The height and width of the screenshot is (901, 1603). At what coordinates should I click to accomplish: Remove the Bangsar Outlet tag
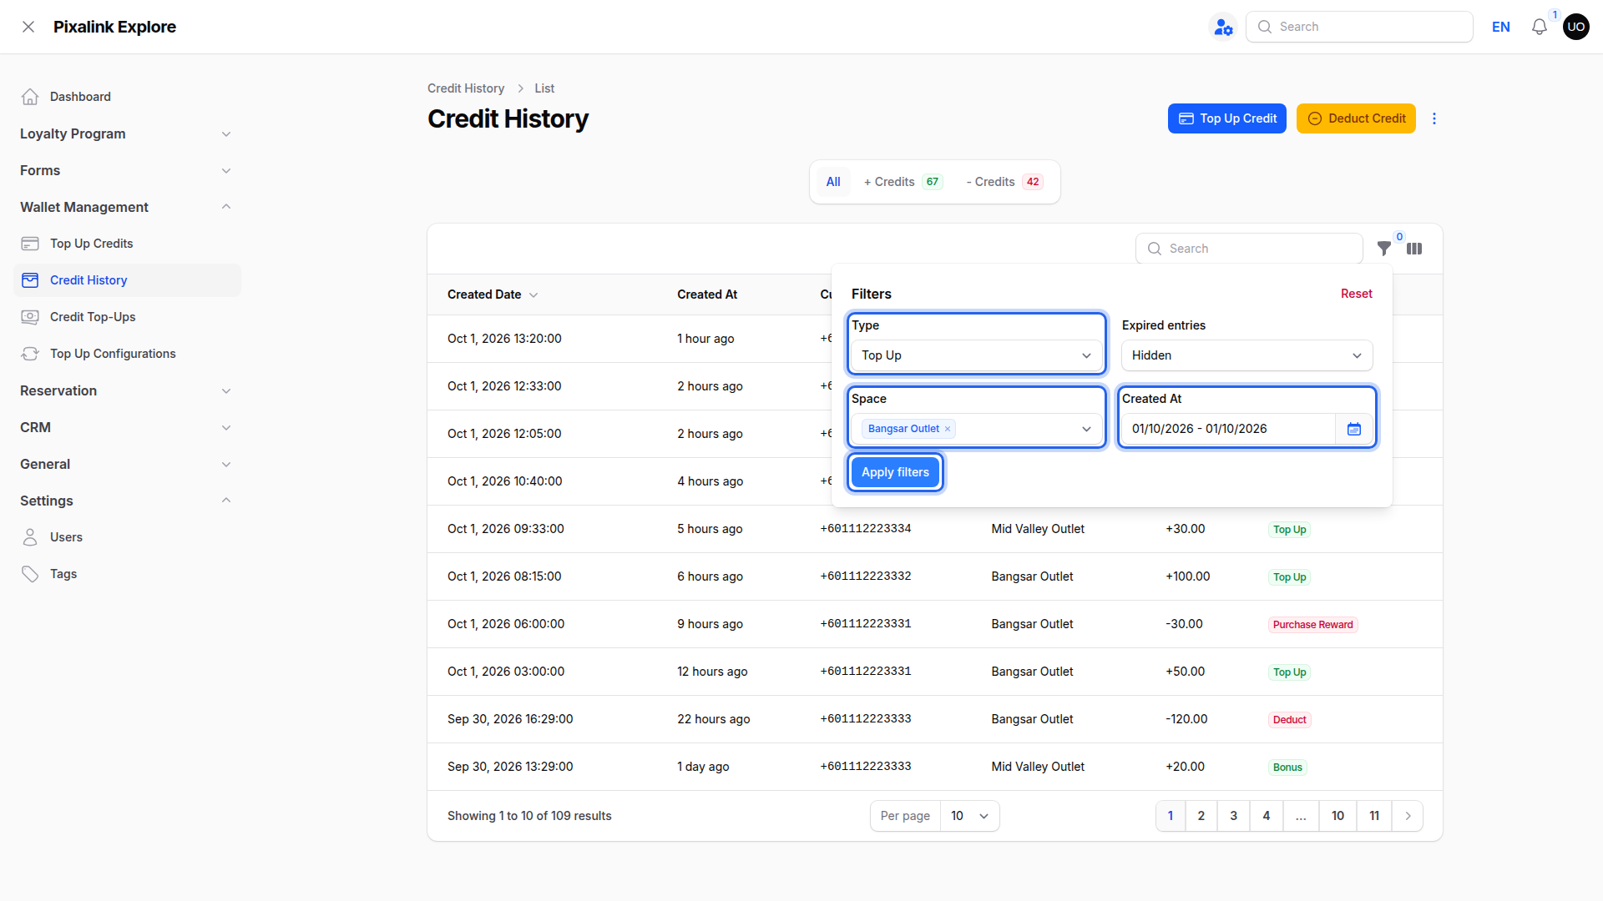948,429
